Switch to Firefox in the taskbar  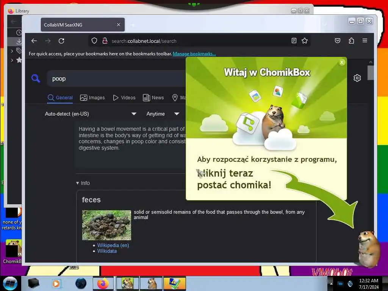[103, 283]
